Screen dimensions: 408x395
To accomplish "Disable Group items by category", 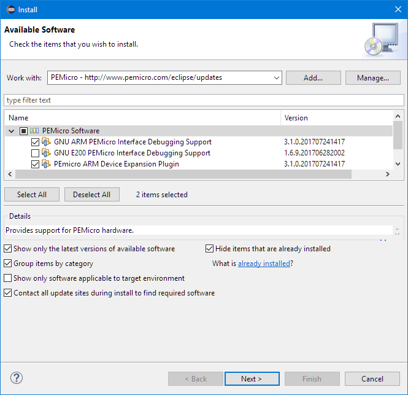I will [x=8, y=264].
